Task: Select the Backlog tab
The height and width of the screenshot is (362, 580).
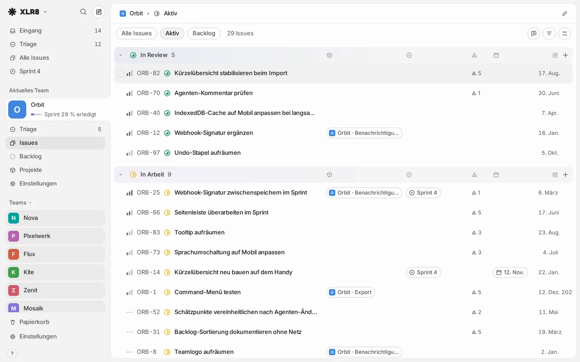Action: [204, 33]
